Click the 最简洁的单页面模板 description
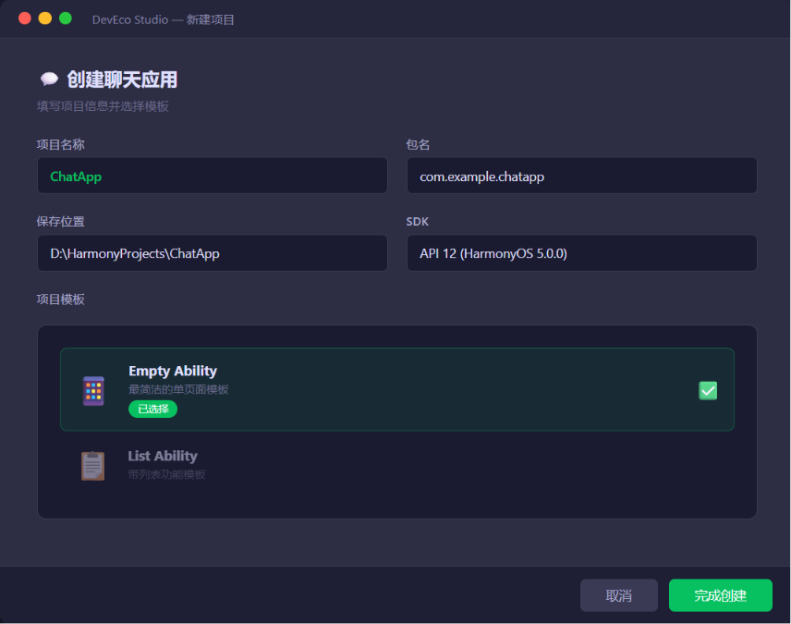Screen dimensions: 791x624 click(x=178, y=389)
